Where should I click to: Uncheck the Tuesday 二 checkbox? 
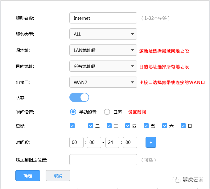click(x=91, y=126)
